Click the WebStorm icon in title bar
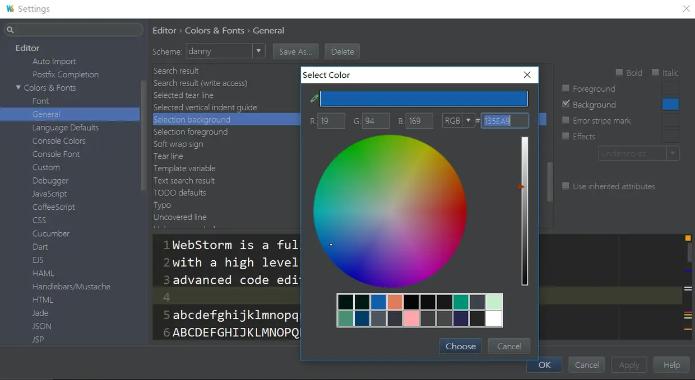This screenshot has height=380, width=695. [10, 9]
